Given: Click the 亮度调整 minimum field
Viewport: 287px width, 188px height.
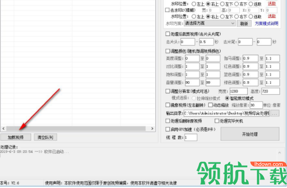Looking at the screenshot, I should (x=192, y=59).
